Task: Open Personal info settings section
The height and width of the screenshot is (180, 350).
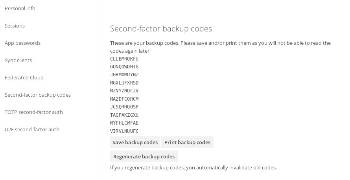Action: [20, 8]
